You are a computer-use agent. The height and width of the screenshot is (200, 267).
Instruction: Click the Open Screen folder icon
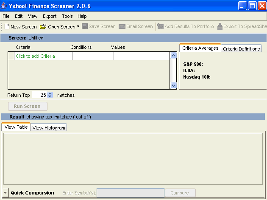[x=43, y=27]
